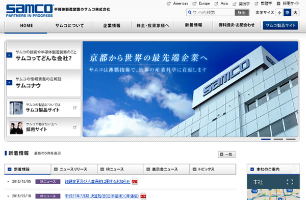The height and width of the screenshot is (200, 306).
Task: Click equipment thumbnail for サムコ製品サイト
Action: click(16, 108)
